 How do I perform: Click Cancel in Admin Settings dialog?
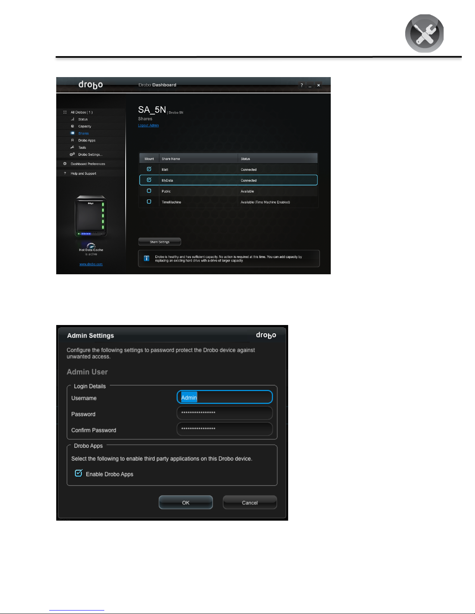(x=250, y=502)
